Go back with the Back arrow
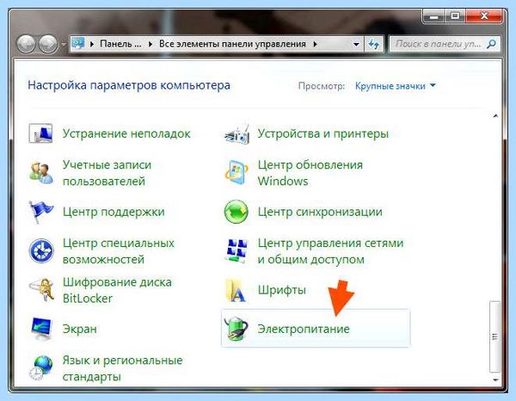Screen dimensions: 516x401 tap(27, 44)
